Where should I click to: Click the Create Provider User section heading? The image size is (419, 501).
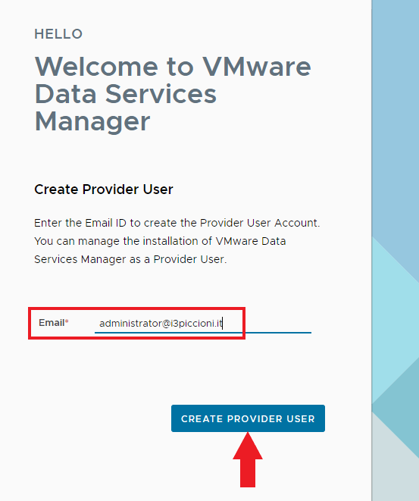coord(104,189)
